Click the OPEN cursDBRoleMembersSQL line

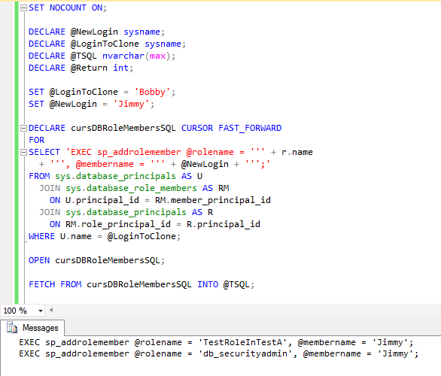pos(96,260)
